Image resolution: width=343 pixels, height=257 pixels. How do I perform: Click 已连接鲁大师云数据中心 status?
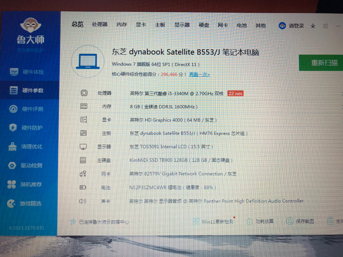coord(104,222)
